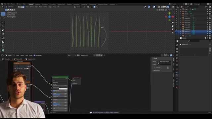Select the Scale tool in viewport toolbar
212x119 pixels.
click(x=3, y=30)
